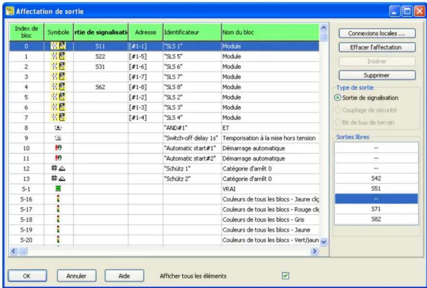Click the Adresse column header
The height and width of the screenshot is (288, 427).
click(146, 32)
